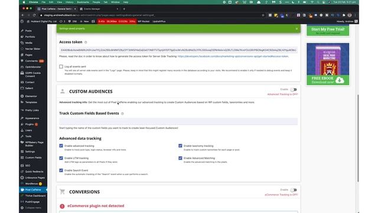
Task: Open Elementor in the sidebar
Action: click(31, 96)
